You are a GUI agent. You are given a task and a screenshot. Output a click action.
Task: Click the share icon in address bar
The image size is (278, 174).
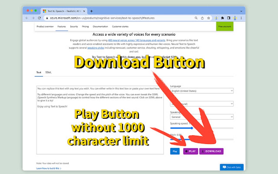coord(202,18)
